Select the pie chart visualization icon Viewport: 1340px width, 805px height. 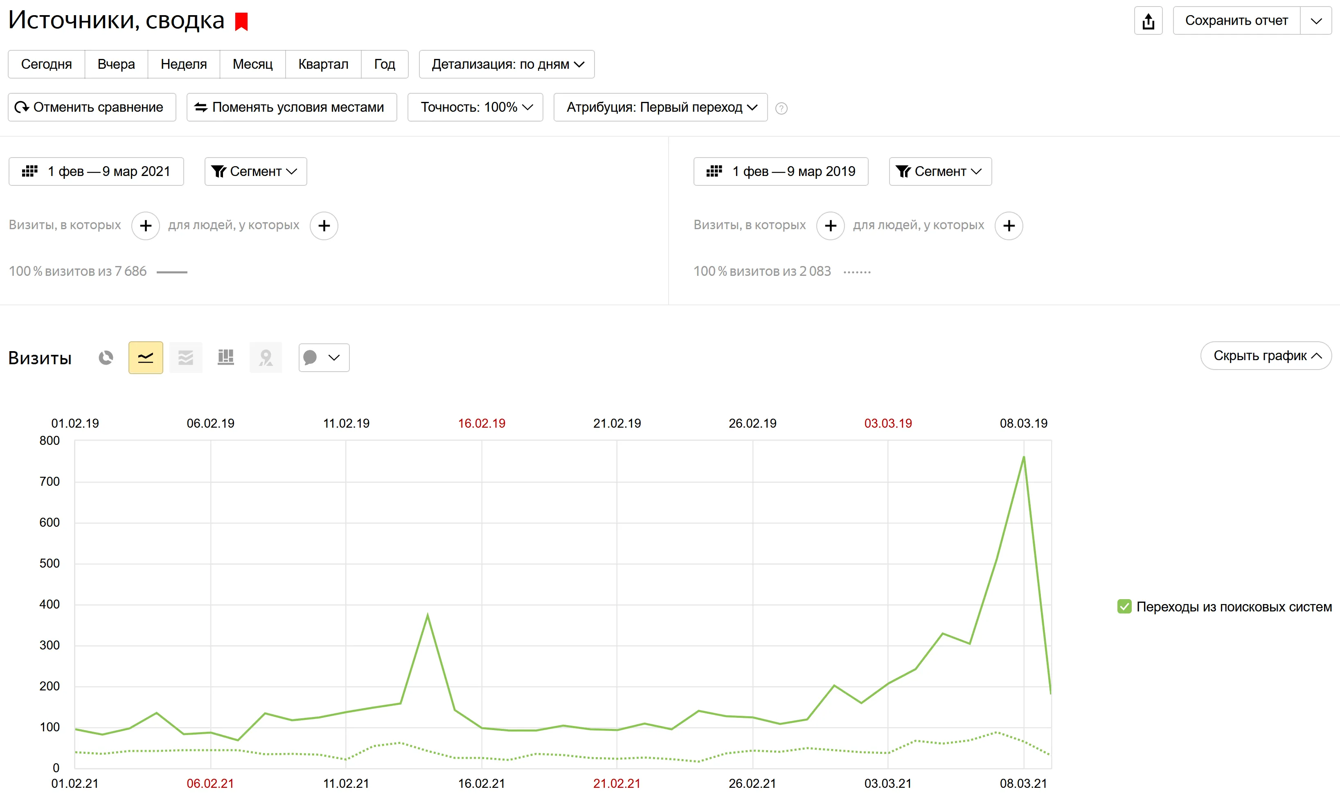coord(106,357)
